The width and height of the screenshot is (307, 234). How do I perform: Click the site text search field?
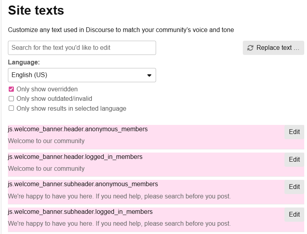click(x=82, y=48)
